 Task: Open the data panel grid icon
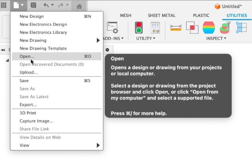[x=4, y=5]
